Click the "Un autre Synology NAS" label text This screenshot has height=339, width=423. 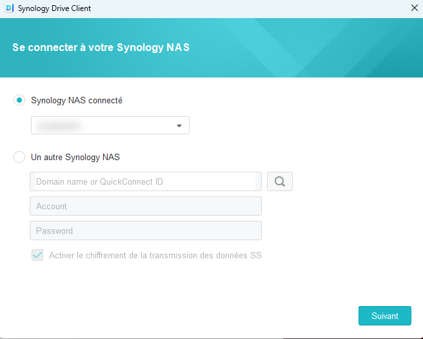point(75,157)
